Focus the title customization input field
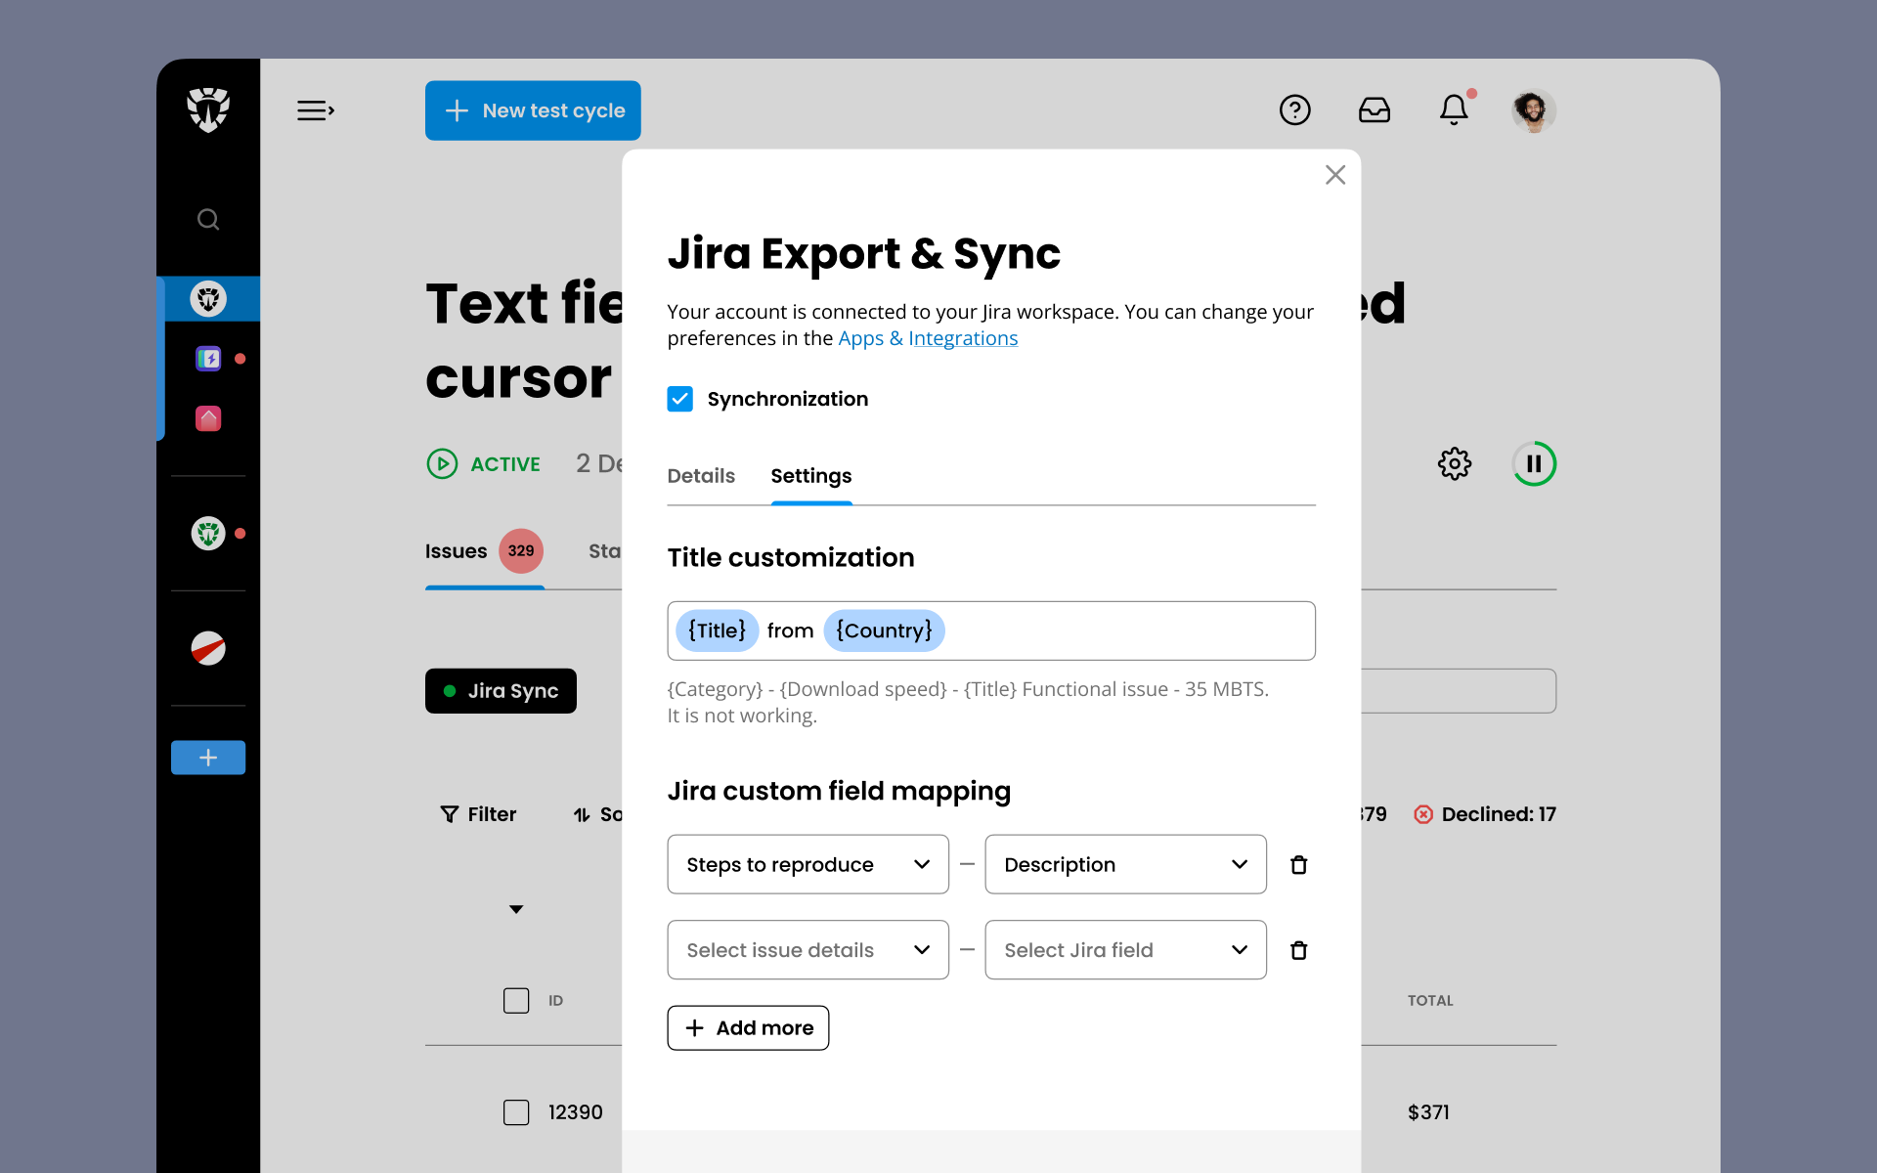 (991, 630)
